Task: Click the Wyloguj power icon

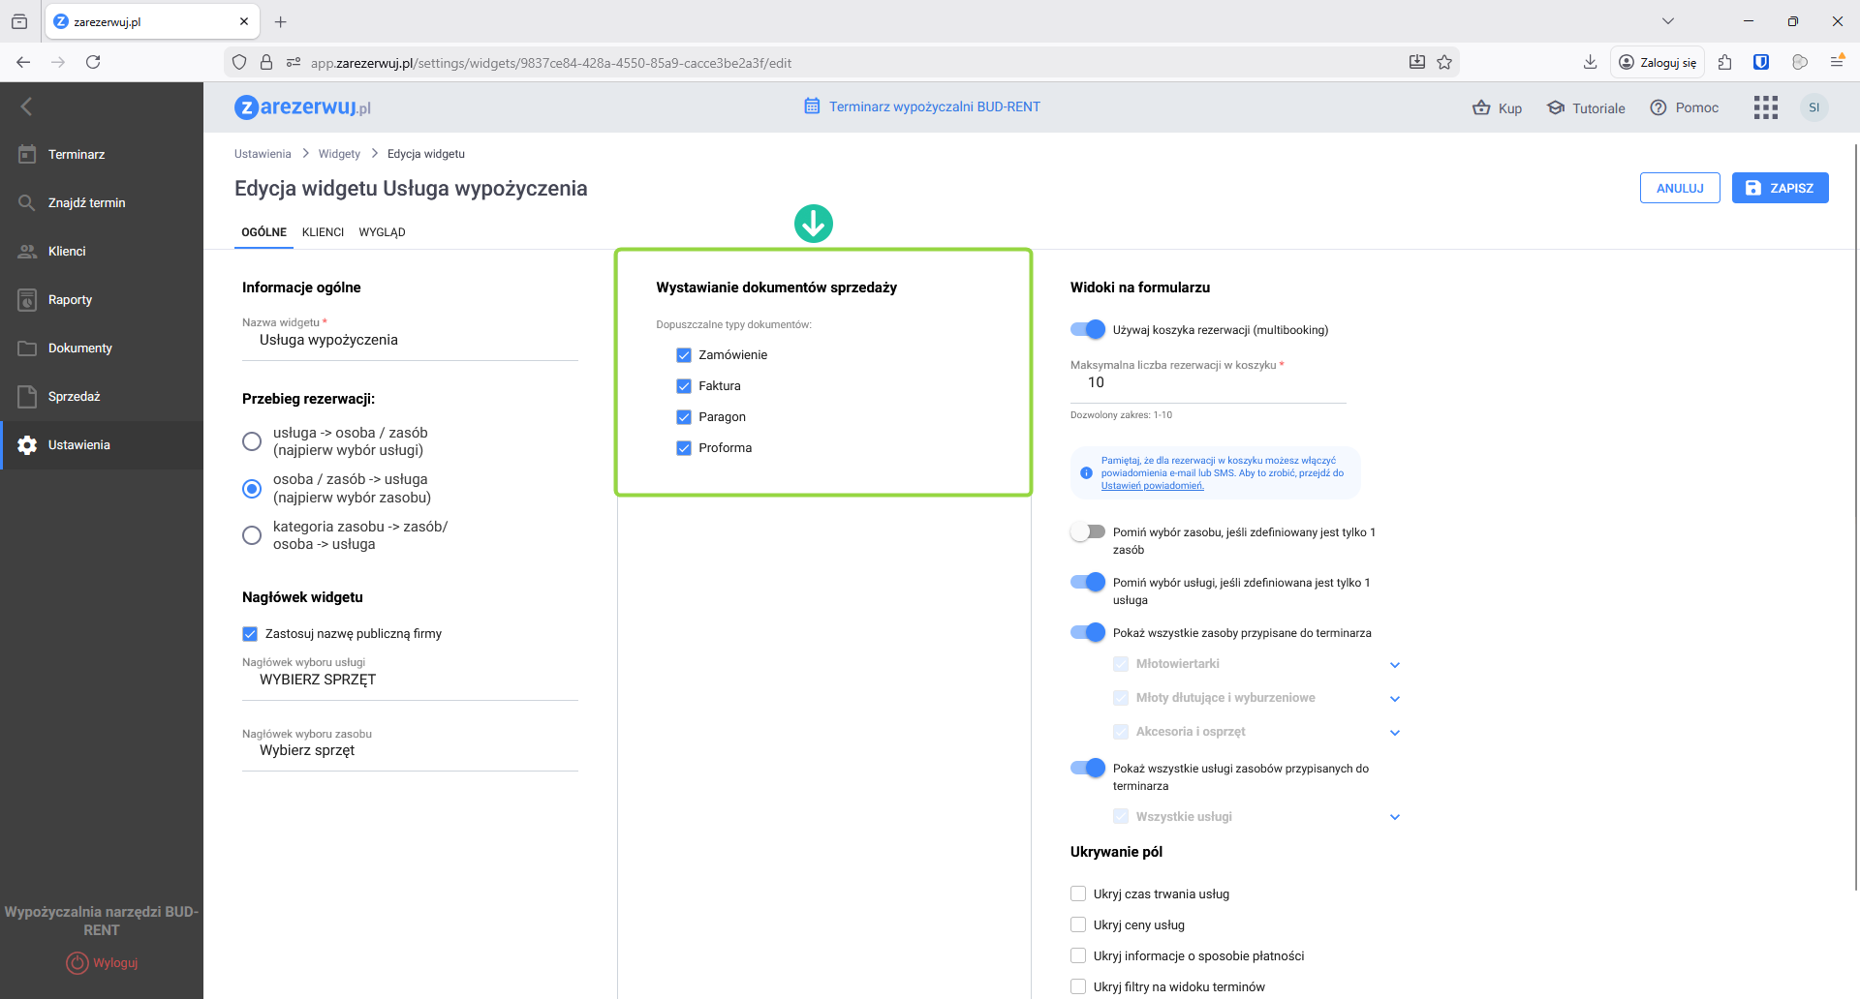Action: click(77, 963)
